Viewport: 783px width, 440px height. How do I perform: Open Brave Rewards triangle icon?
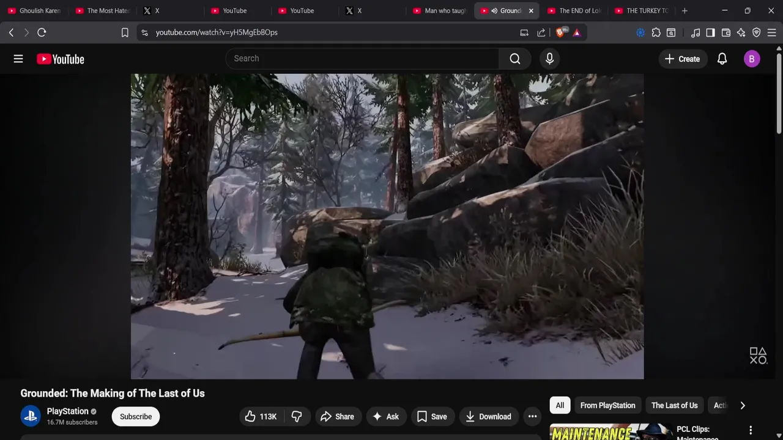(x=576, y=32)
